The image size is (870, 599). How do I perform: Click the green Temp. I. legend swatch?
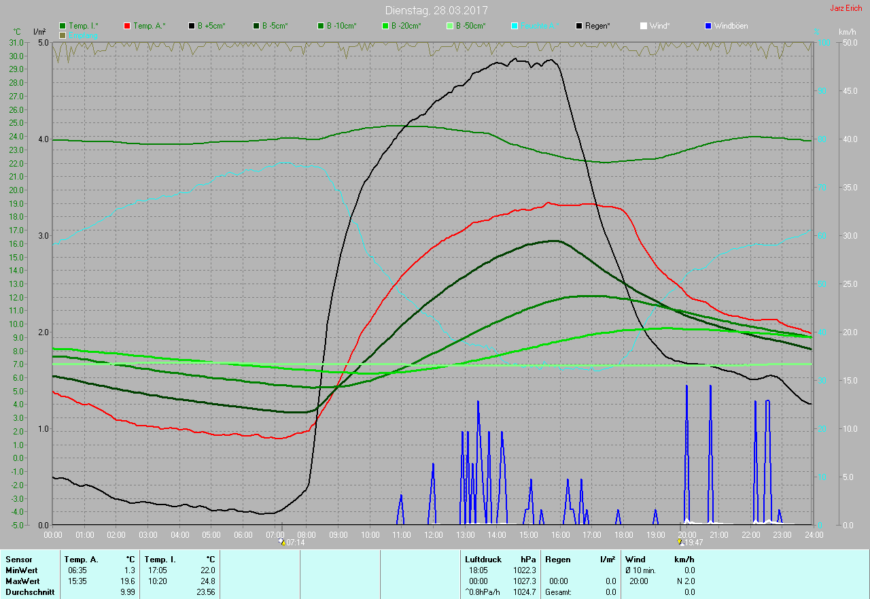(63, 26)
